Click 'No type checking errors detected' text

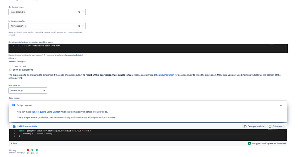point(269,143)
